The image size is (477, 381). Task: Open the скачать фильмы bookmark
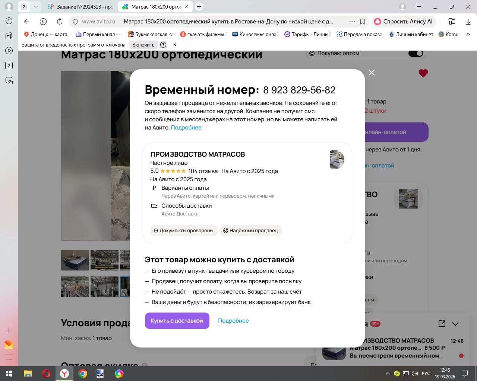[203, 34]
